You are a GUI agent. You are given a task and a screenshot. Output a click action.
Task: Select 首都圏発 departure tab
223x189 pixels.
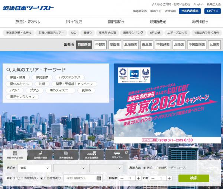(84, 45)
